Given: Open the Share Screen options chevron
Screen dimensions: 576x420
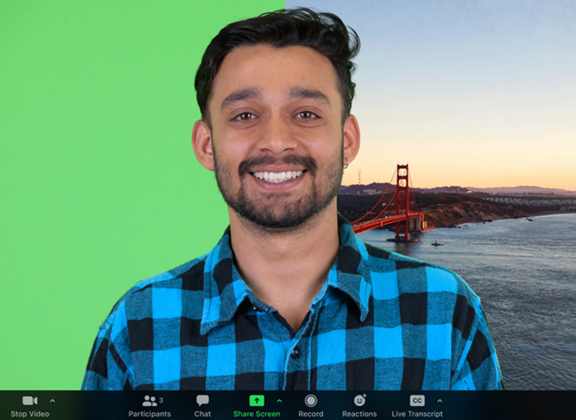Looking at the screenshot, I should tap(280, 401).
